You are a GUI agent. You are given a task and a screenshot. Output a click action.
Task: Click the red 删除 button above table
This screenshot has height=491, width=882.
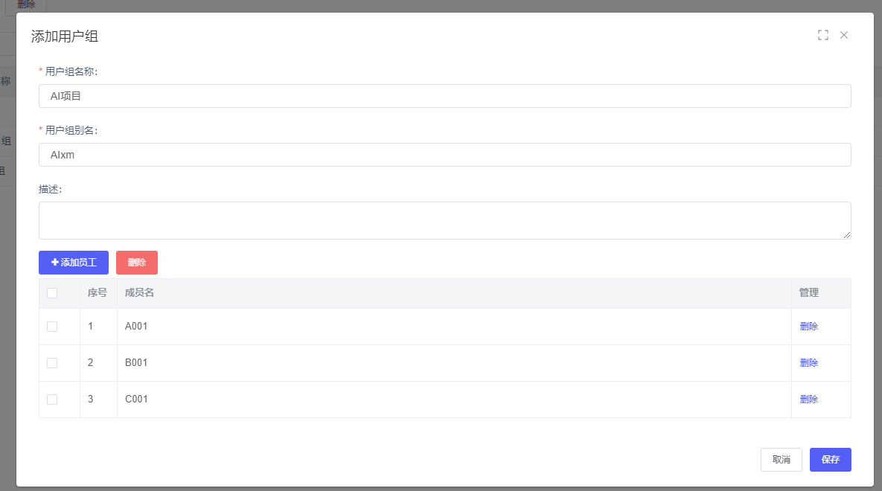(137, 263)
